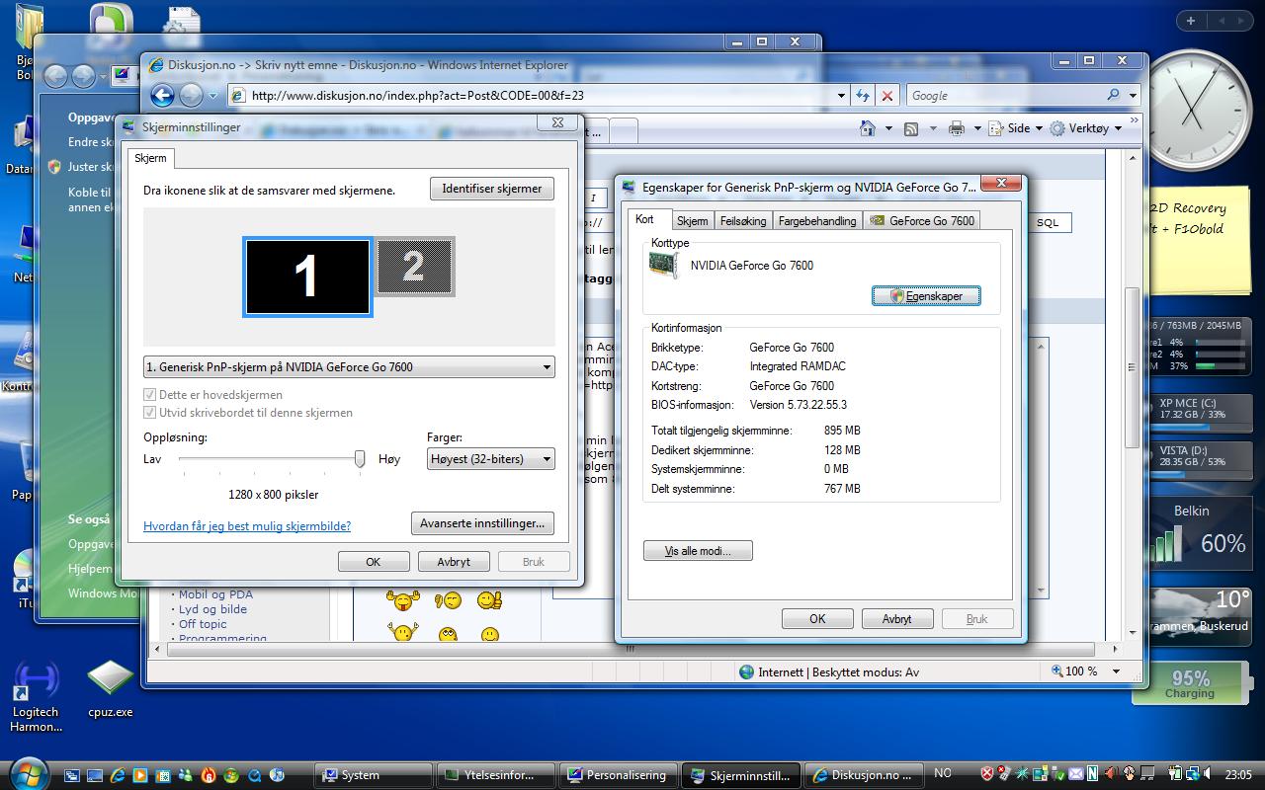Select Skjerm tab in Skjerminnstillinger window

tap(150, 158)
